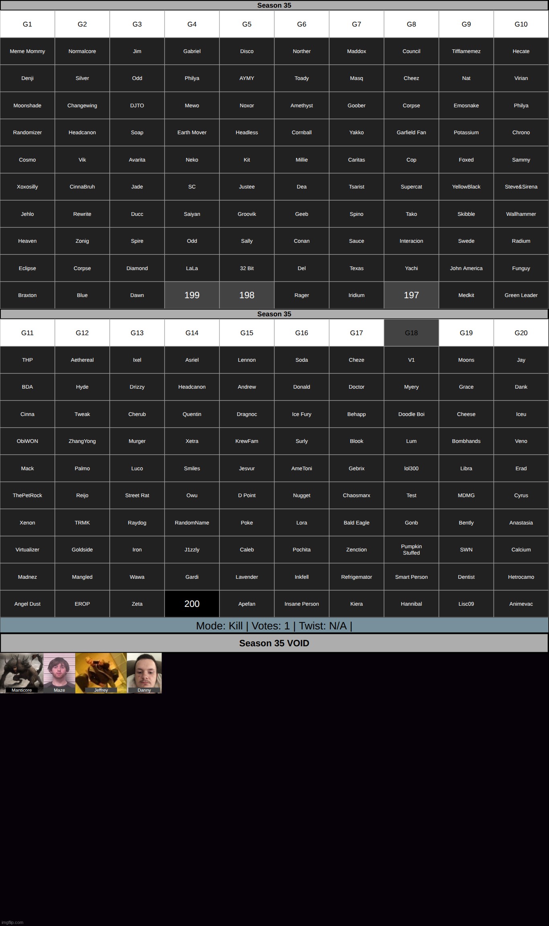
Task: Open the imgflip.com watermark link
Action: coord(14,922)
